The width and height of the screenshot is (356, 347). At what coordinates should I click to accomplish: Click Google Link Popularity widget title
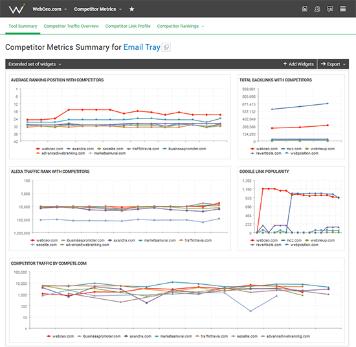click(264, 172)
